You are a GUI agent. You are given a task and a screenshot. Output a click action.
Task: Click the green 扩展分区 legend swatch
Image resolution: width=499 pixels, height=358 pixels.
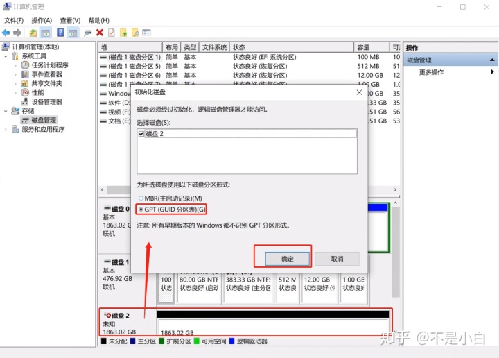(x=161, y=341)
